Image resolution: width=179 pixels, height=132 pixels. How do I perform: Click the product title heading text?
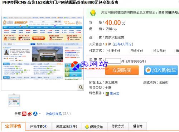[60, 3]
